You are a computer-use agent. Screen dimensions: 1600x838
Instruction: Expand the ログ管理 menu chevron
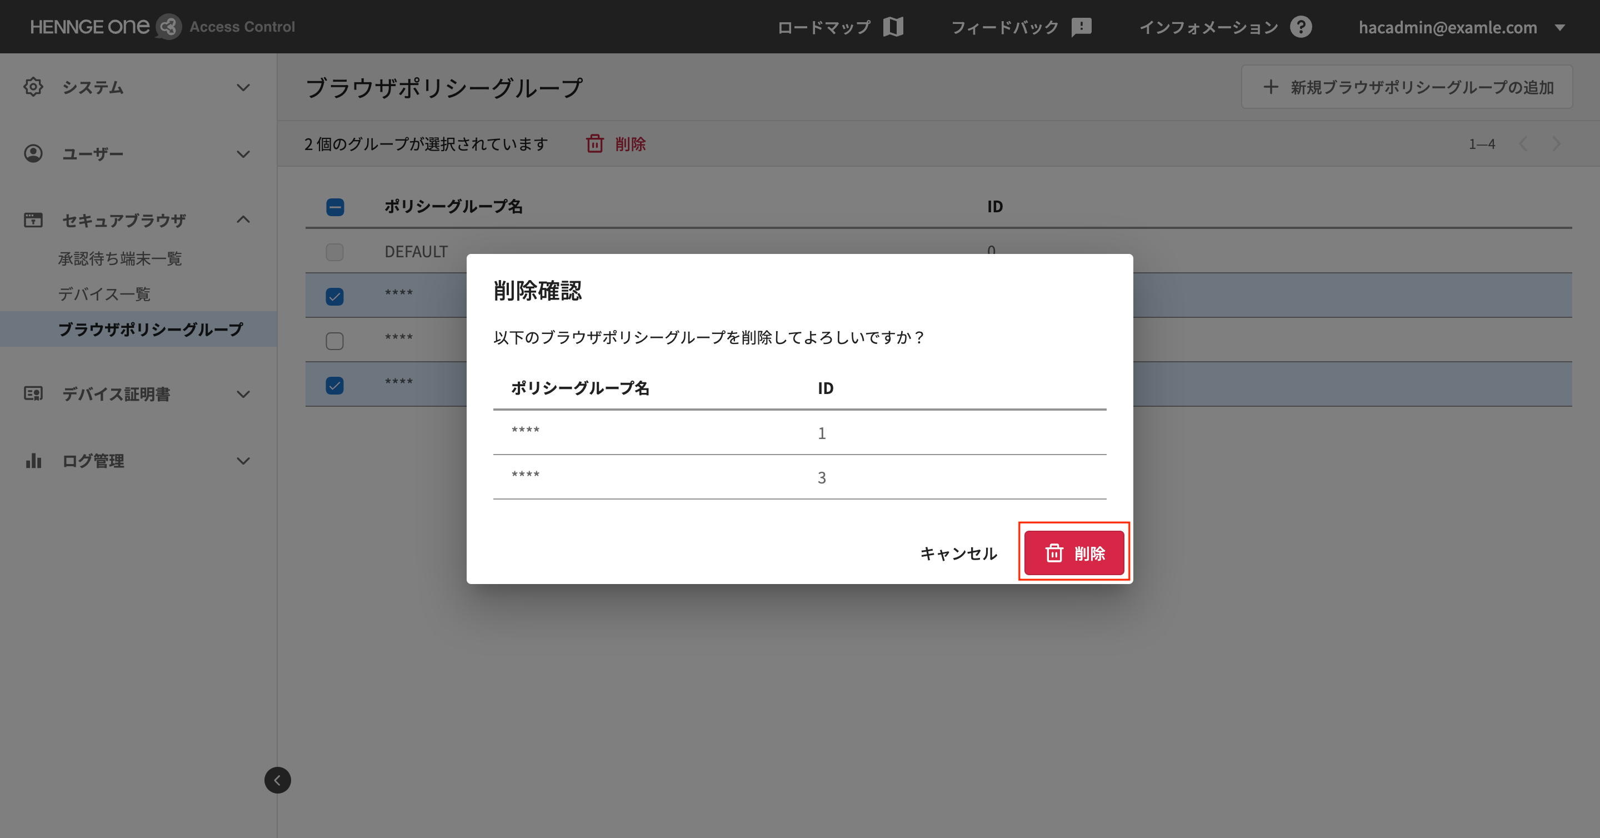click(x=243, y=461)
